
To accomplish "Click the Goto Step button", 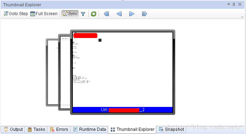I will tap(16, 14).
